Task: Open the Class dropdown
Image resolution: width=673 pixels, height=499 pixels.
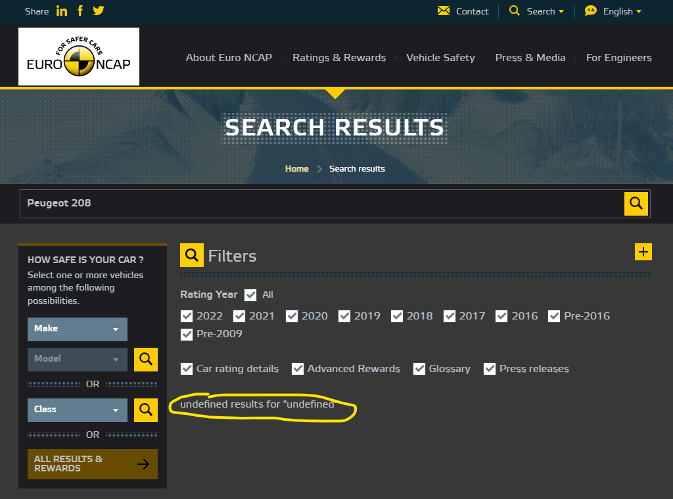Action: (78, 410)
